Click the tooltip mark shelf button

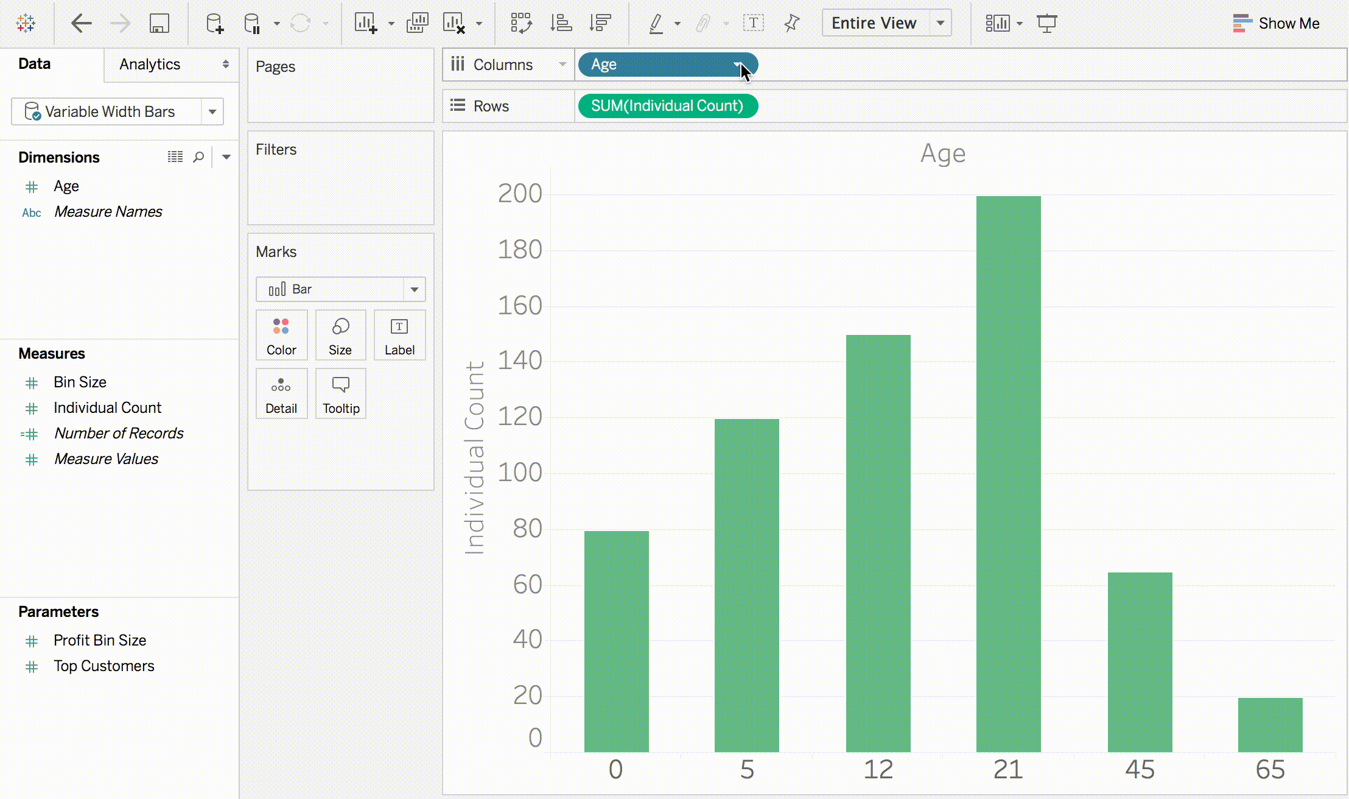coord(340,395)
